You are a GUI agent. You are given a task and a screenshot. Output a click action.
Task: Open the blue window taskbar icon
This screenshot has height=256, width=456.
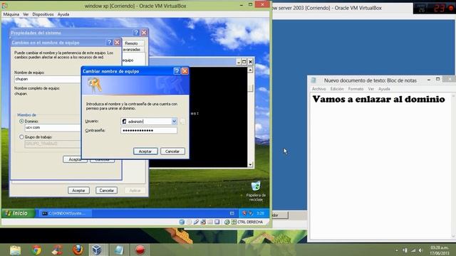coord(119,250)
